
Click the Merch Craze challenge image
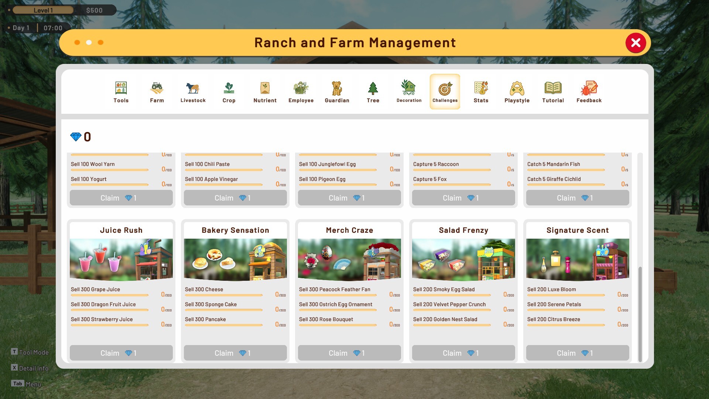[x=349, y=260]
